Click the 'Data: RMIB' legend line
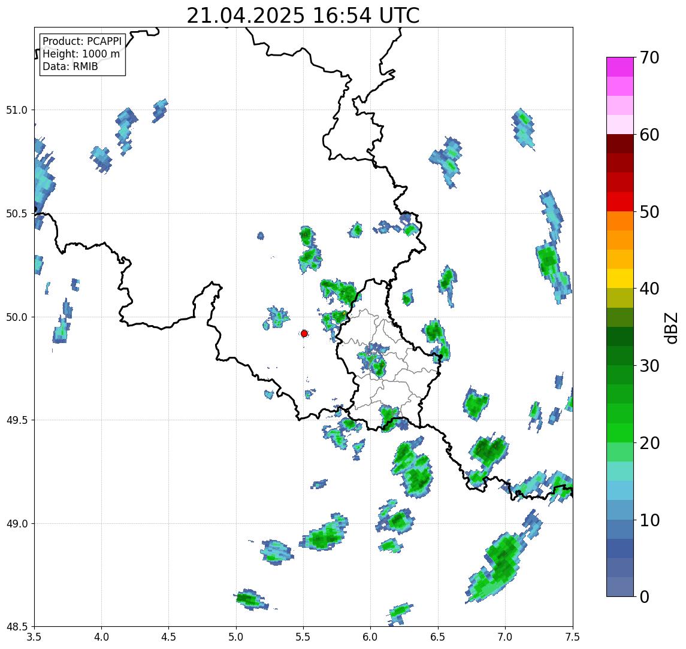This screenshot has width=686, height=649. (x=70, y=66)
